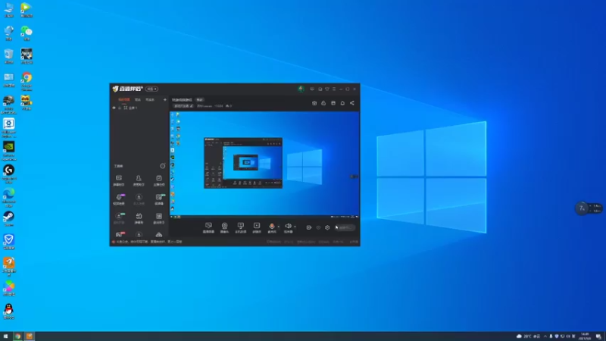Open the Google Chrome desktop shortcut
Viewport: 606px width, 341px height.
27,81
